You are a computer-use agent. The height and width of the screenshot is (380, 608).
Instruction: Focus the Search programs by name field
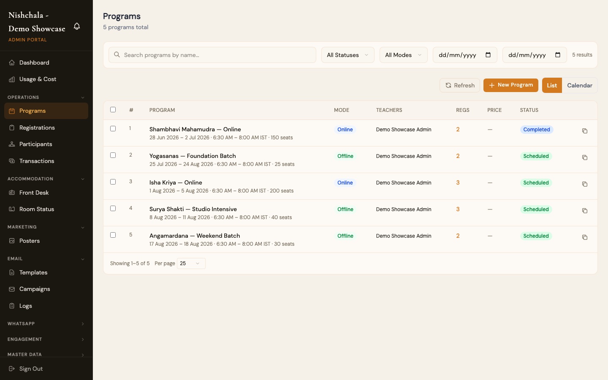(212, 55)
